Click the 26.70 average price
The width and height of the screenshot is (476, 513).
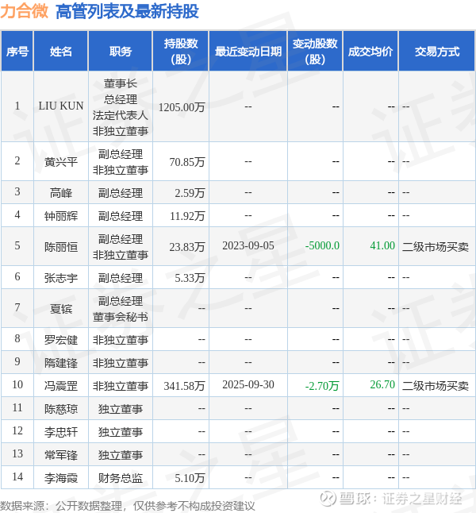382,384
